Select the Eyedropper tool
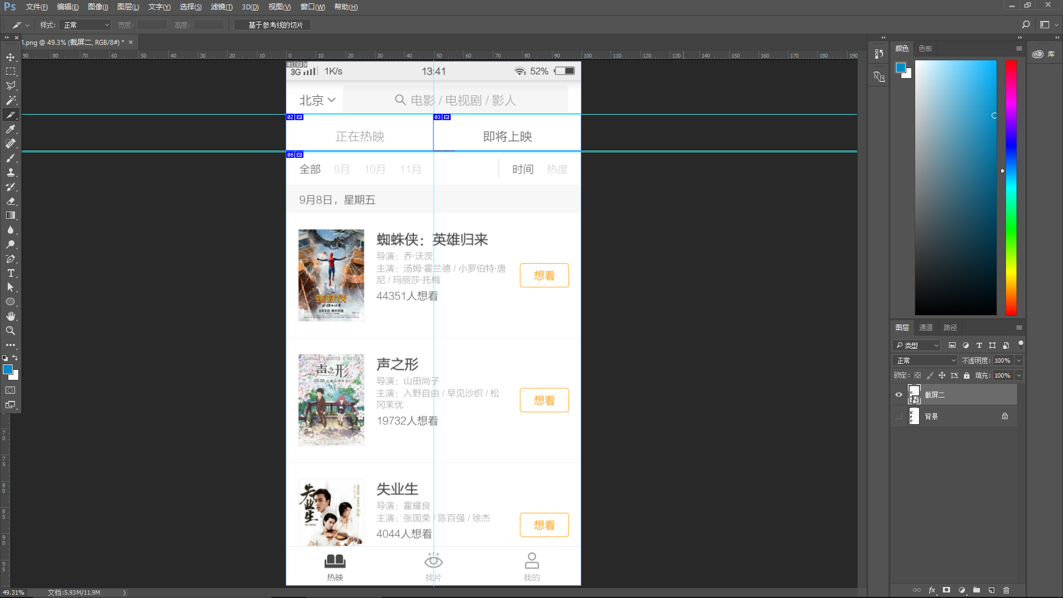The image size is (1063, 598). pos(11,129)
